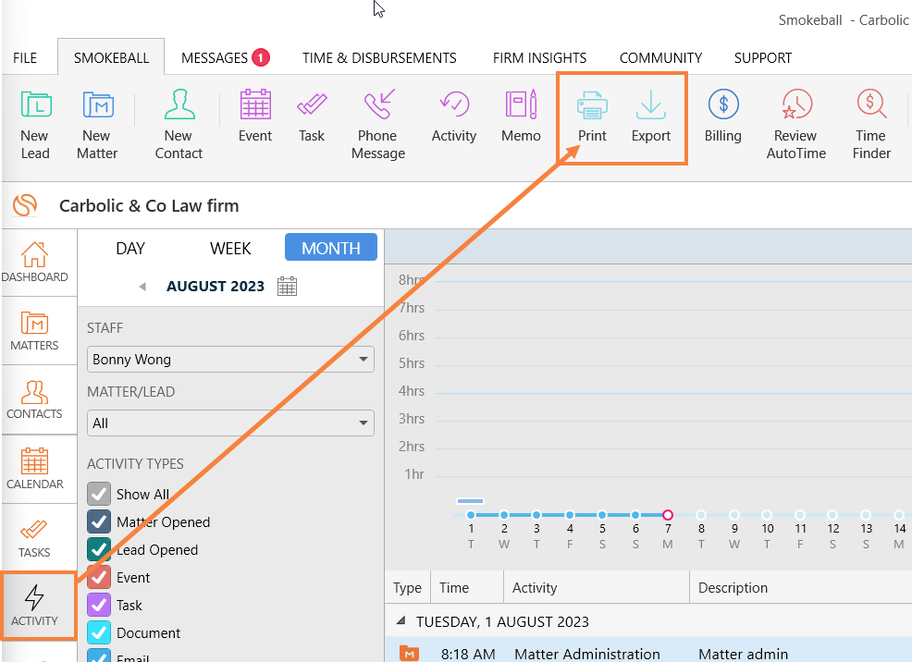Viewport: 912px width, 662px height.
Task: Collapse the Tuesday, 1 August 2023 group
Action: tap(401, 621)
